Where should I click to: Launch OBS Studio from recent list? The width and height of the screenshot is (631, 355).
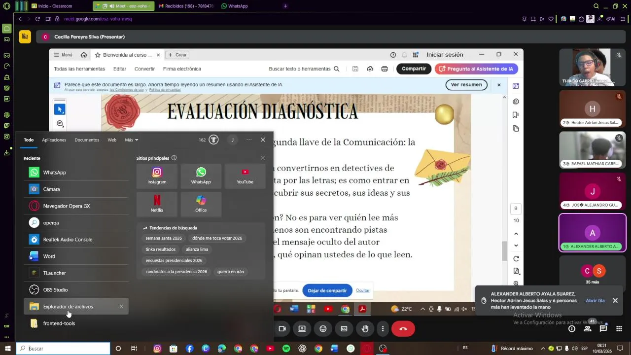click(76, 290)
